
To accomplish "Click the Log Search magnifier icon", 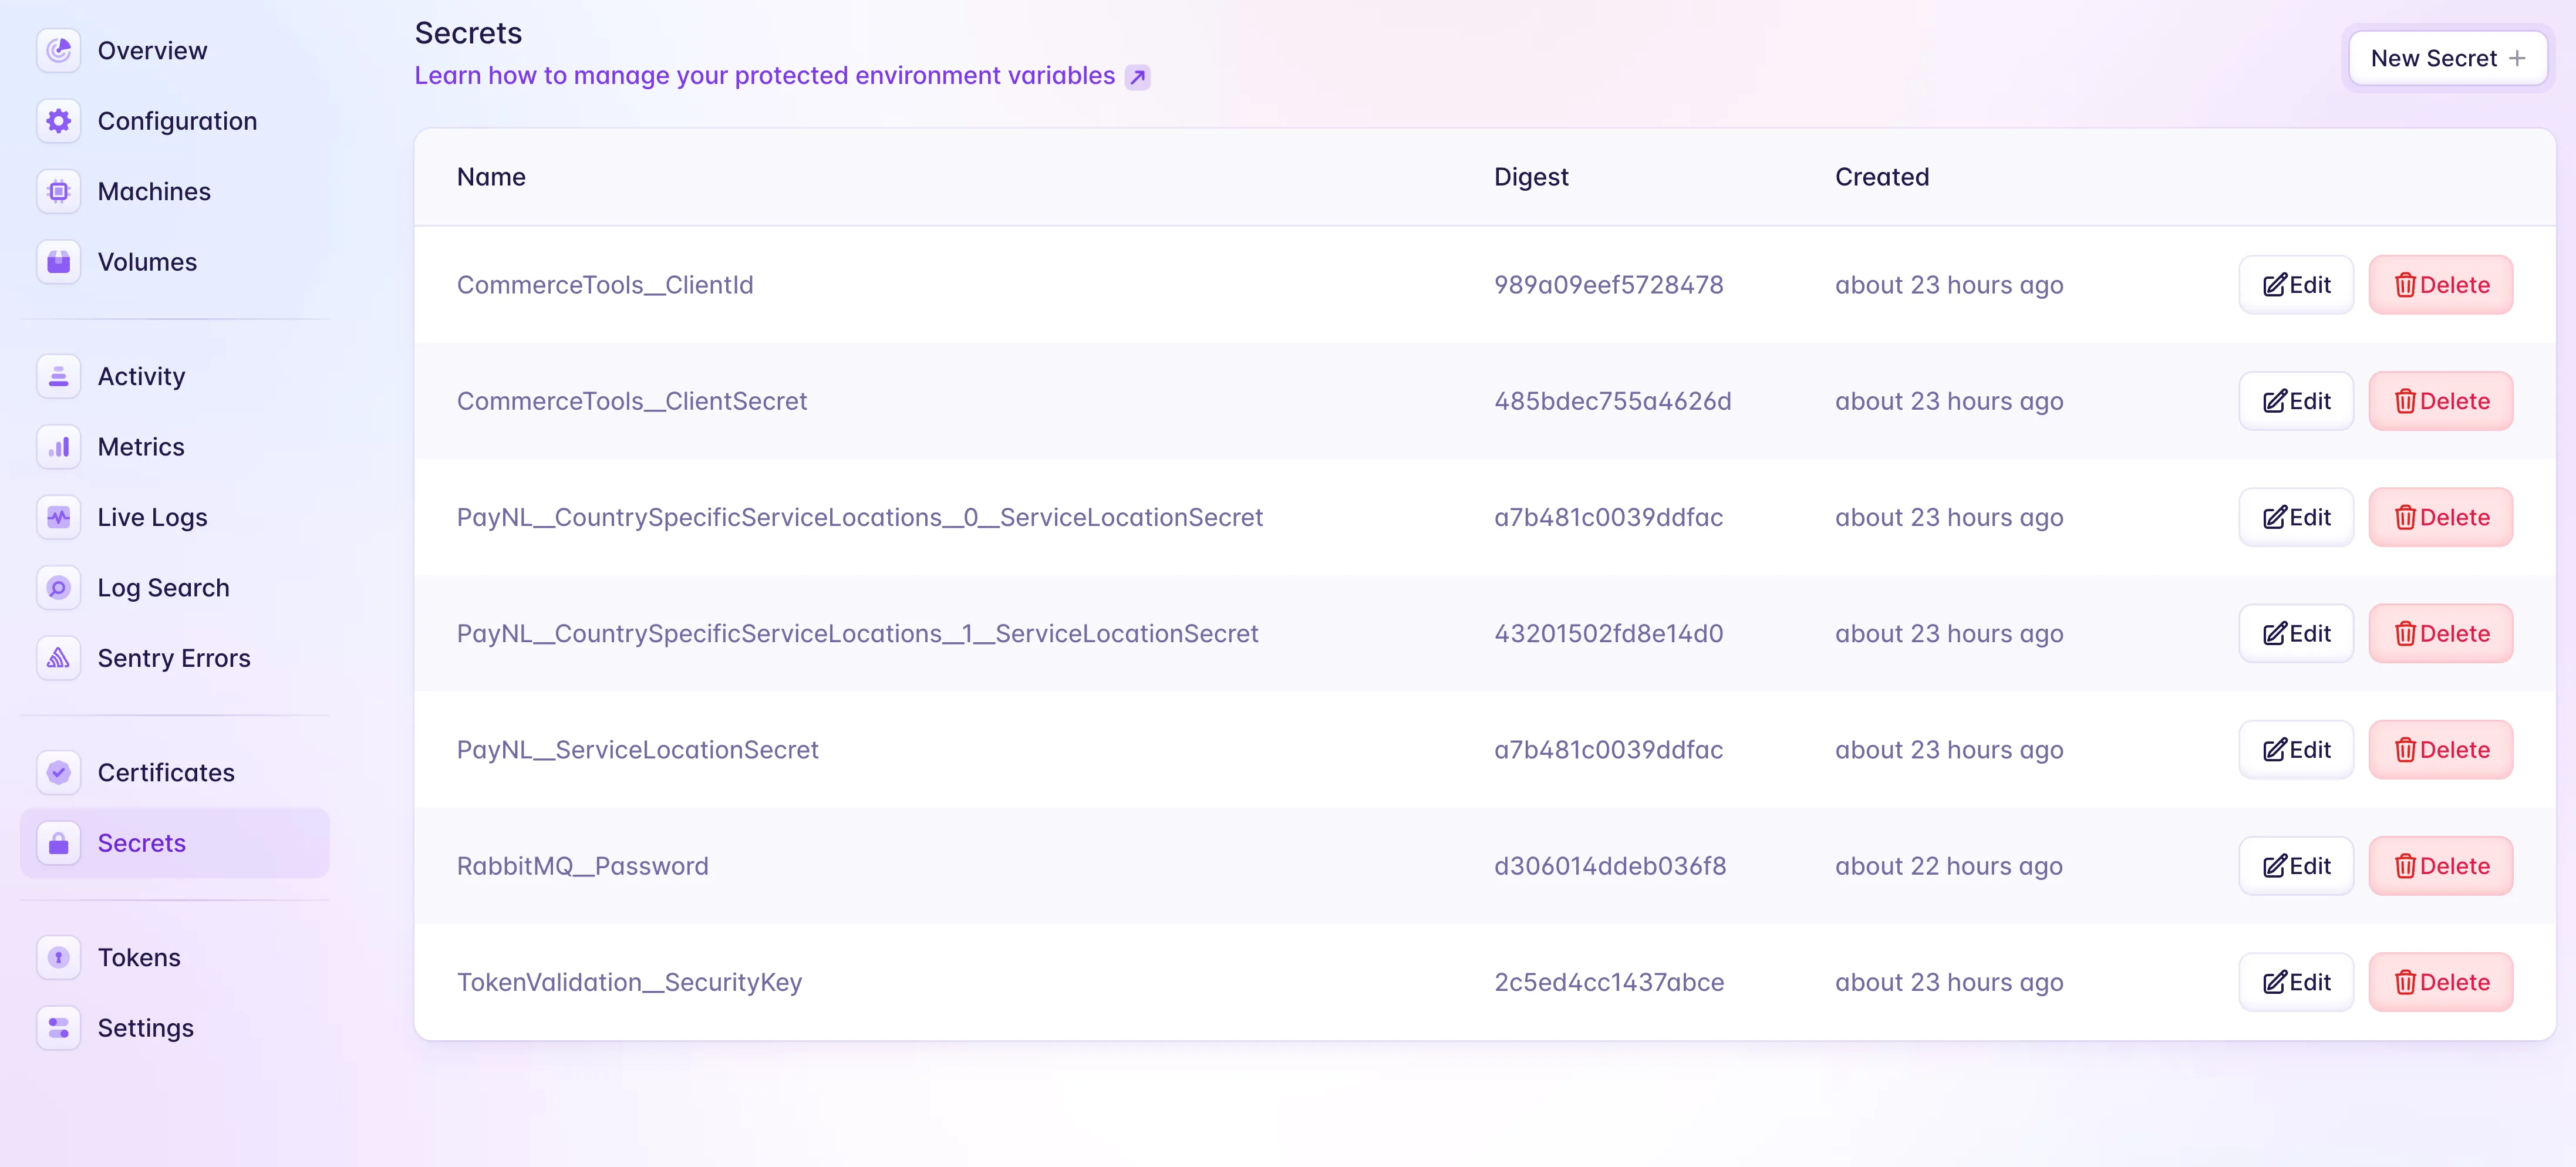I will 59,588.
